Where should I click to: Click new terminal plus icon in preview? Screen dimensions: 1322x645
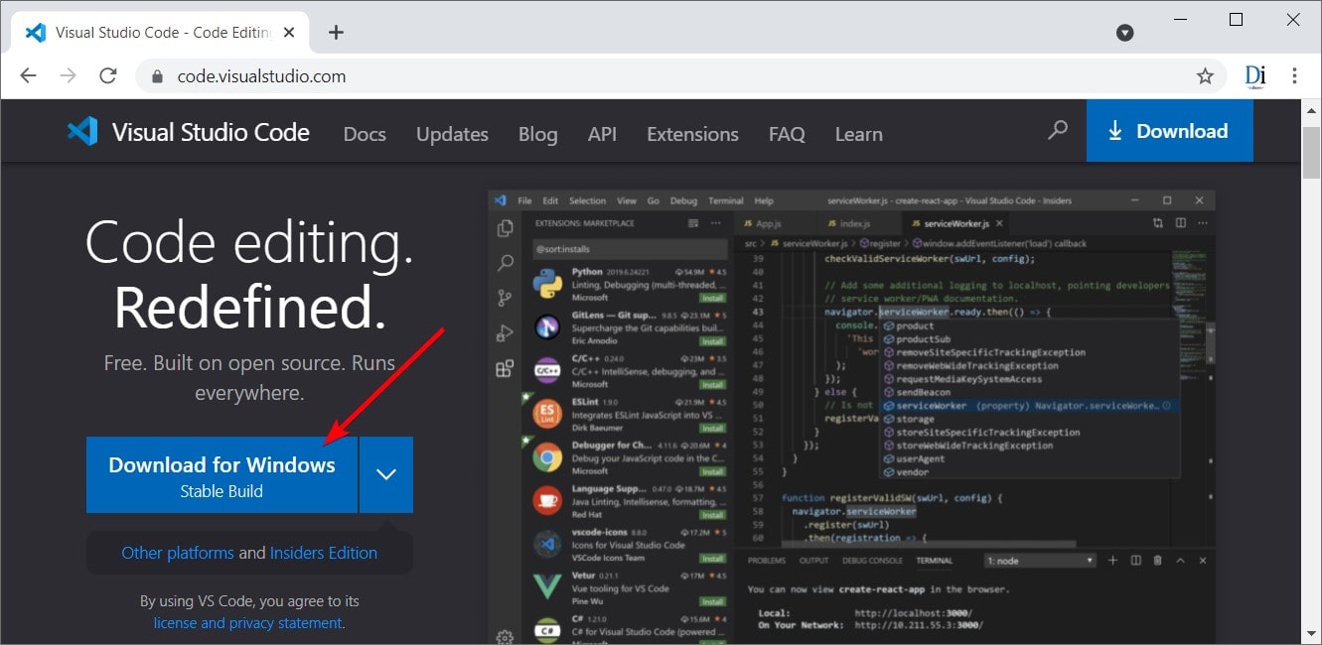1113,561
